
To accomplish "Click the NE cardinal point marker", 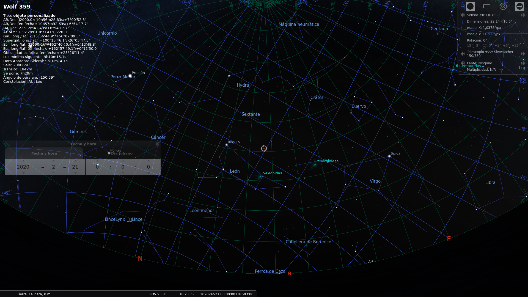I will point(291,274).
